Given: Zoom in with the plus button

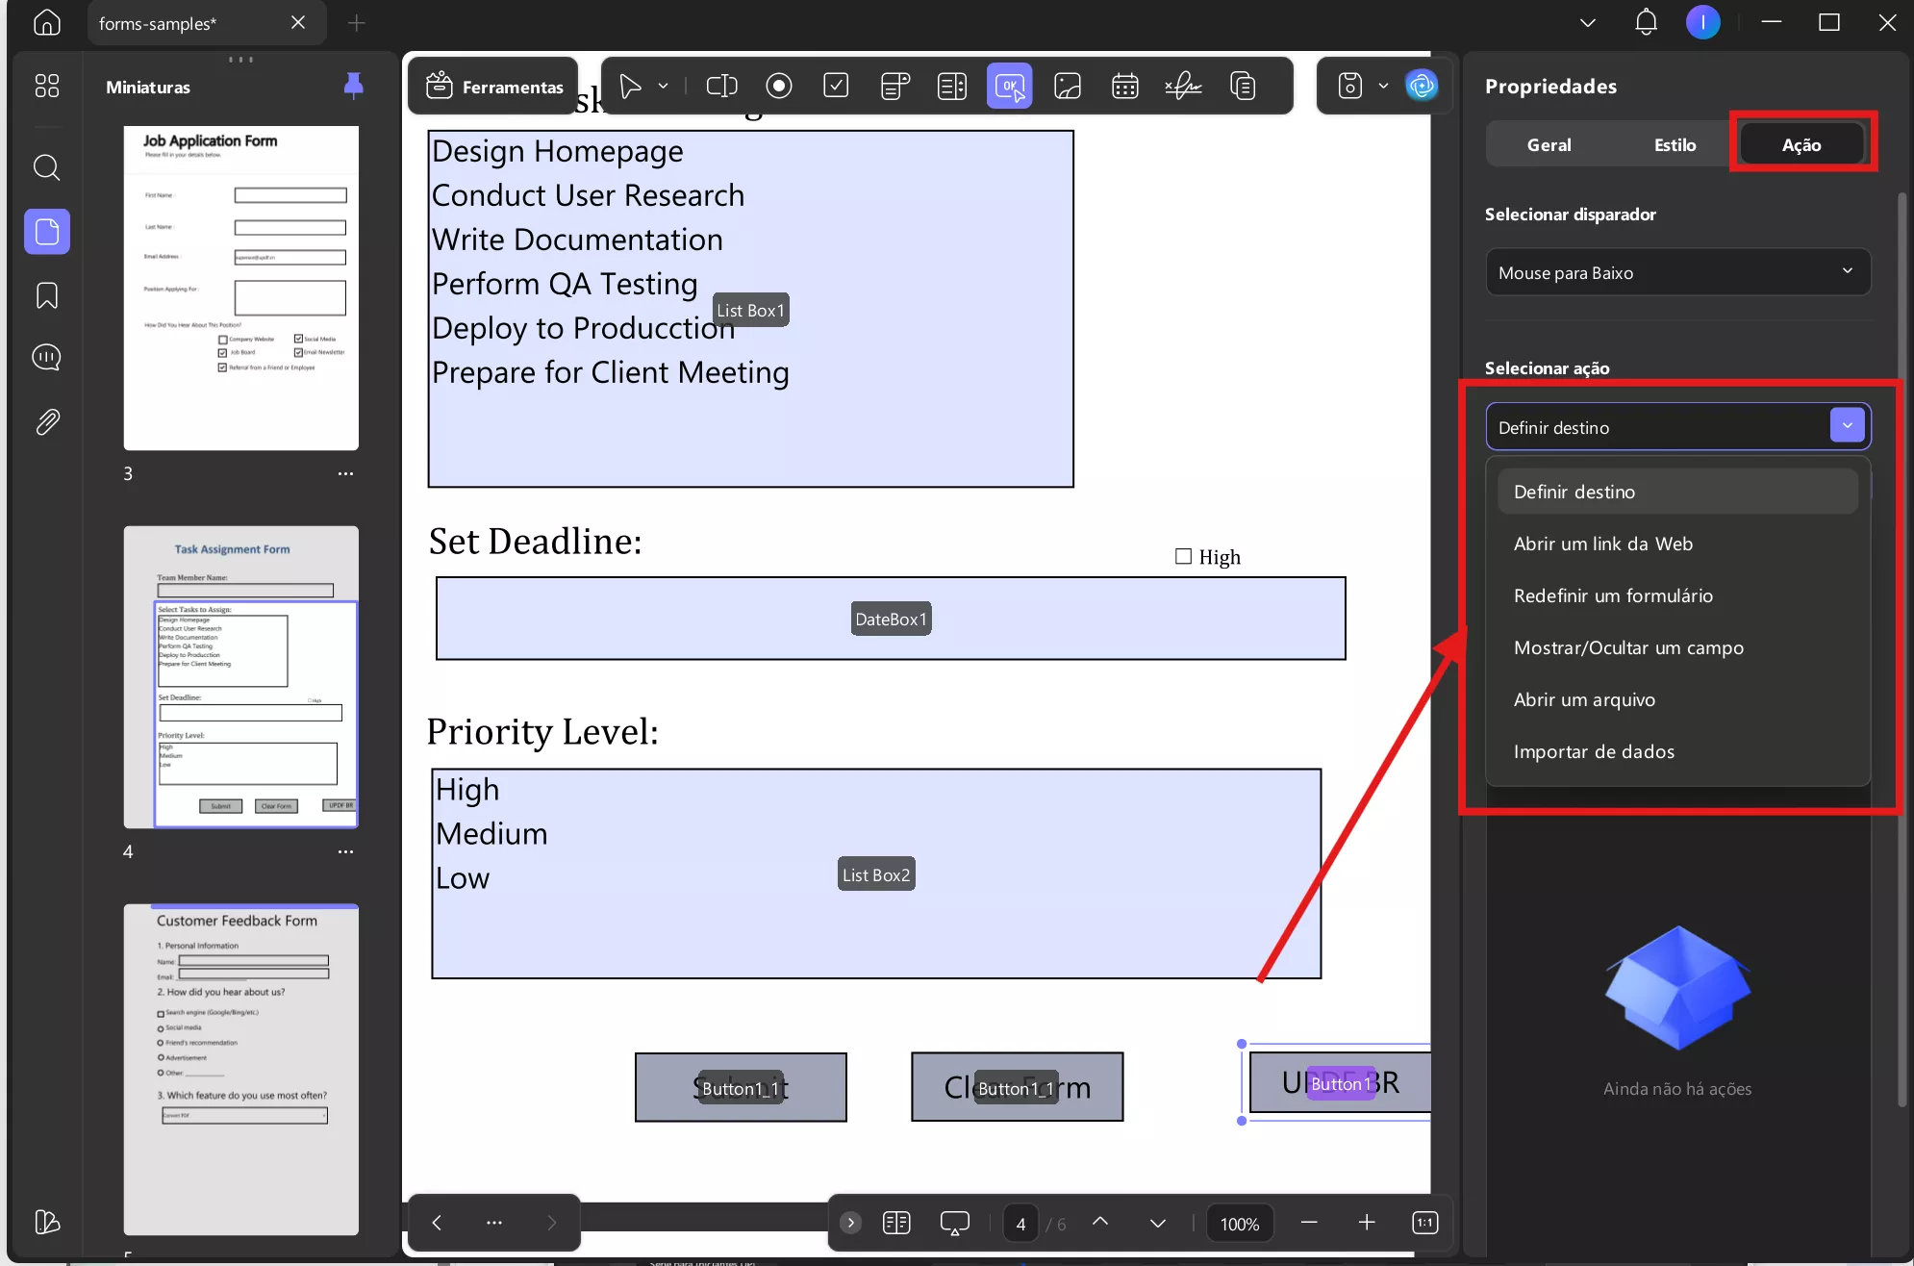Looking at the screenshot, I should [x=1367, y=1223].
